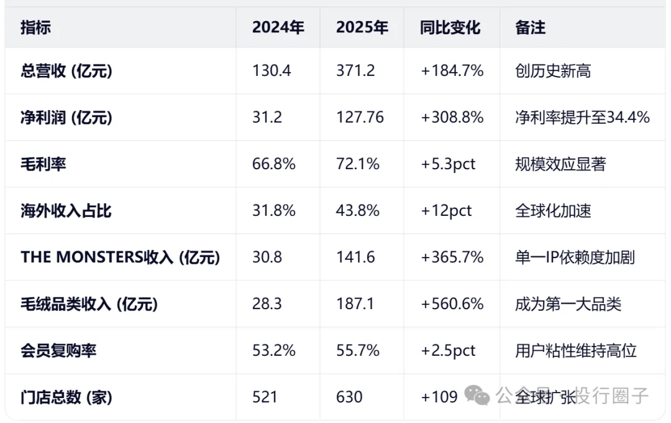Click the 单一IP依赖度加剧 remark cell
This screenshot has width=671, height=423.
point(575,258)
